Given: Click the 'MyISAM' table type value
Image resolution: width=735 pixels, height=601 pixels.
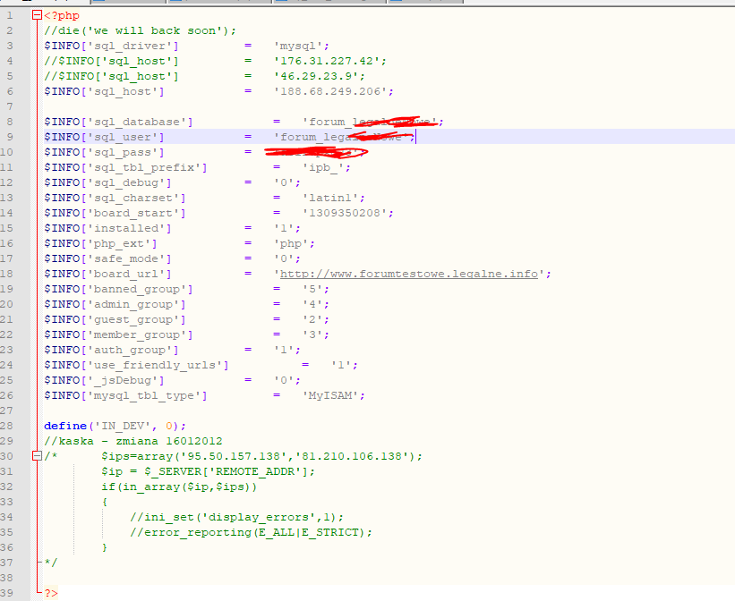Looking at the screenshot, I should 333,395.
